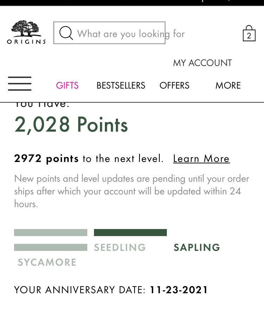Image resolution: width=264 pixels, height=331 pixels.
Task: Click the 2,028 Points balance heading
Action: coord(71,125)
